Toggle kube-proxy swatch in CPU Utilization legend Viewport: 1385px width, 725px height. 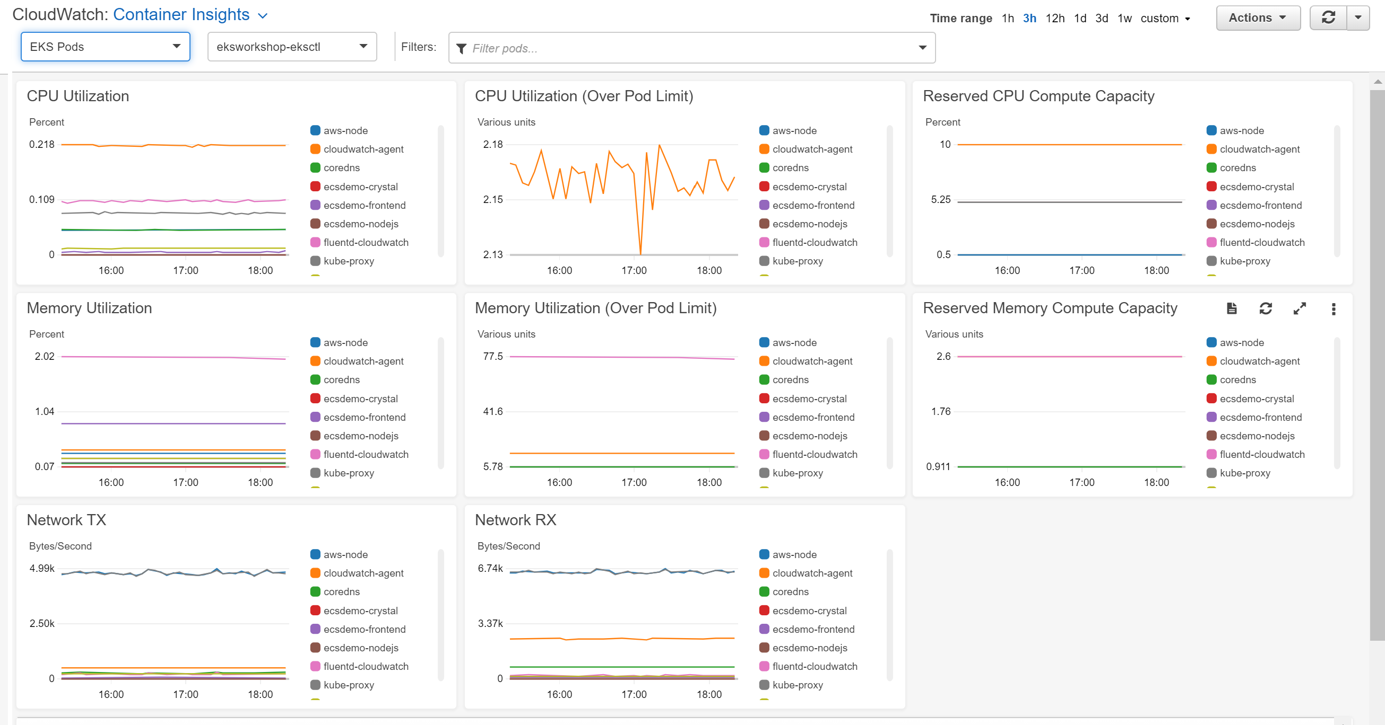point(316,261)
